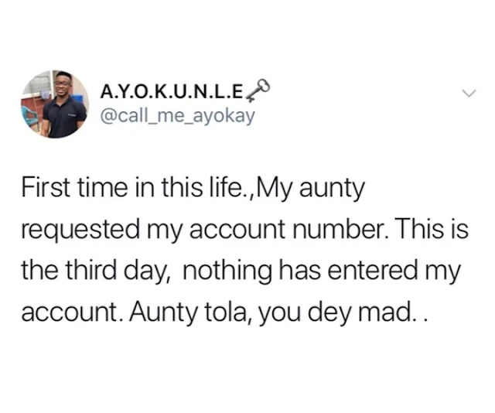Click 'account.' starting the last line

click(73, 312)
